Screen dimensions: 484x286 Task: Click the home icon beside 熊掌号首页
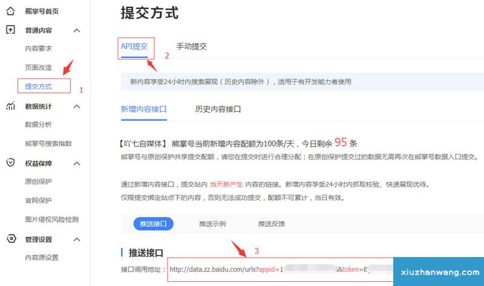tap(11, 11)
